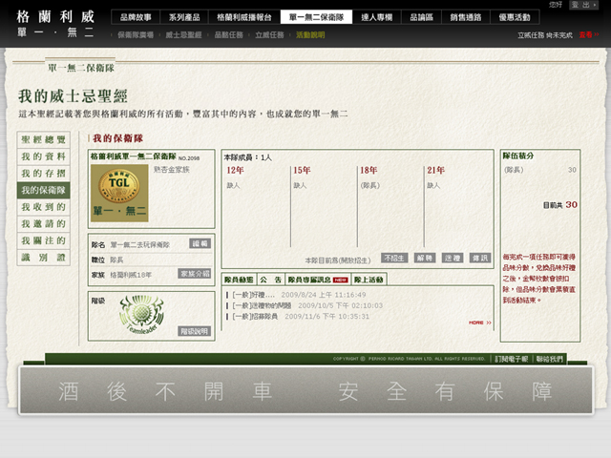Open the 優惠活動 nav menu item
Image resolution: width=611 pixels, height=458 pixels.
tap(515, 17)
